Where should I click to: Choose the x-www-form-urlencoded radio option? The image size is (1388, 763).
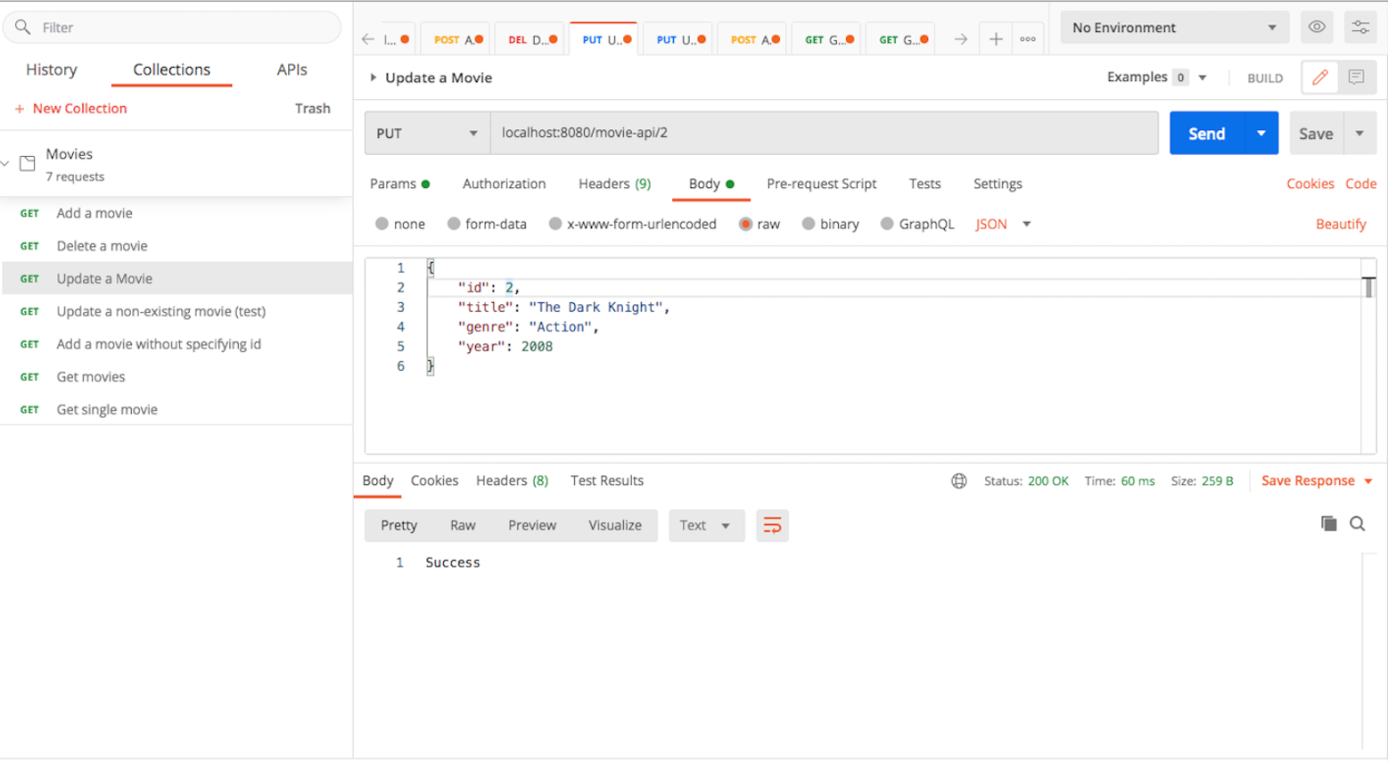555,224
